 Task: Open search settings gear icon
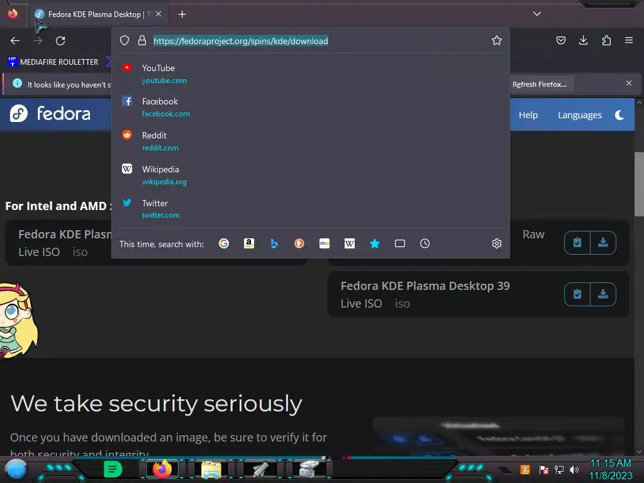(497, 243)
